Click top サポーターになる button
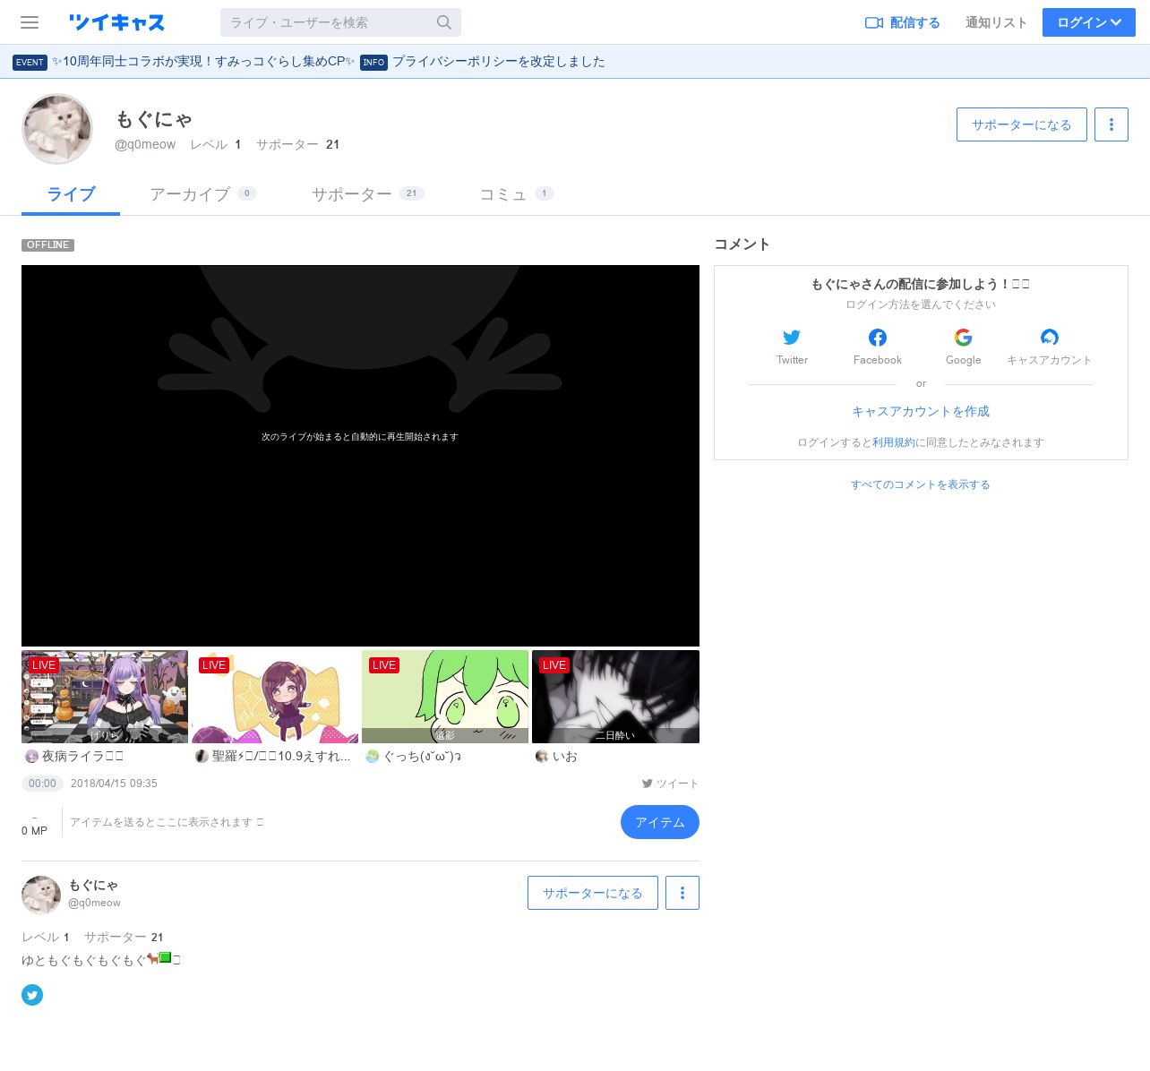 [x=1022, y=124]
